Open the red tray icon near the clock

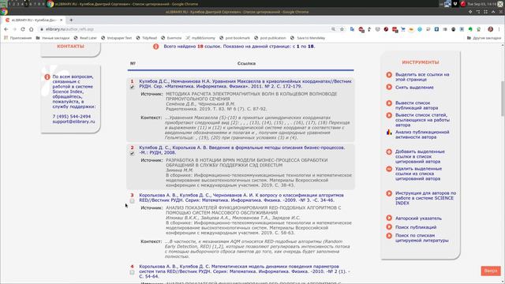463,4
